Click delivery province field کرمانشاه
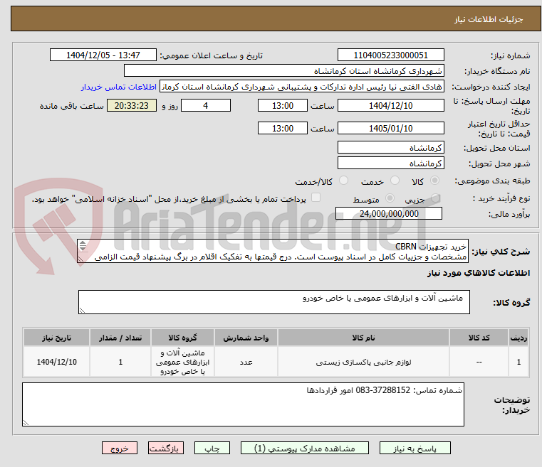Image resolution: width=542 pixels, height=467 pixels. pyautogui.click(x=390, y=148)
